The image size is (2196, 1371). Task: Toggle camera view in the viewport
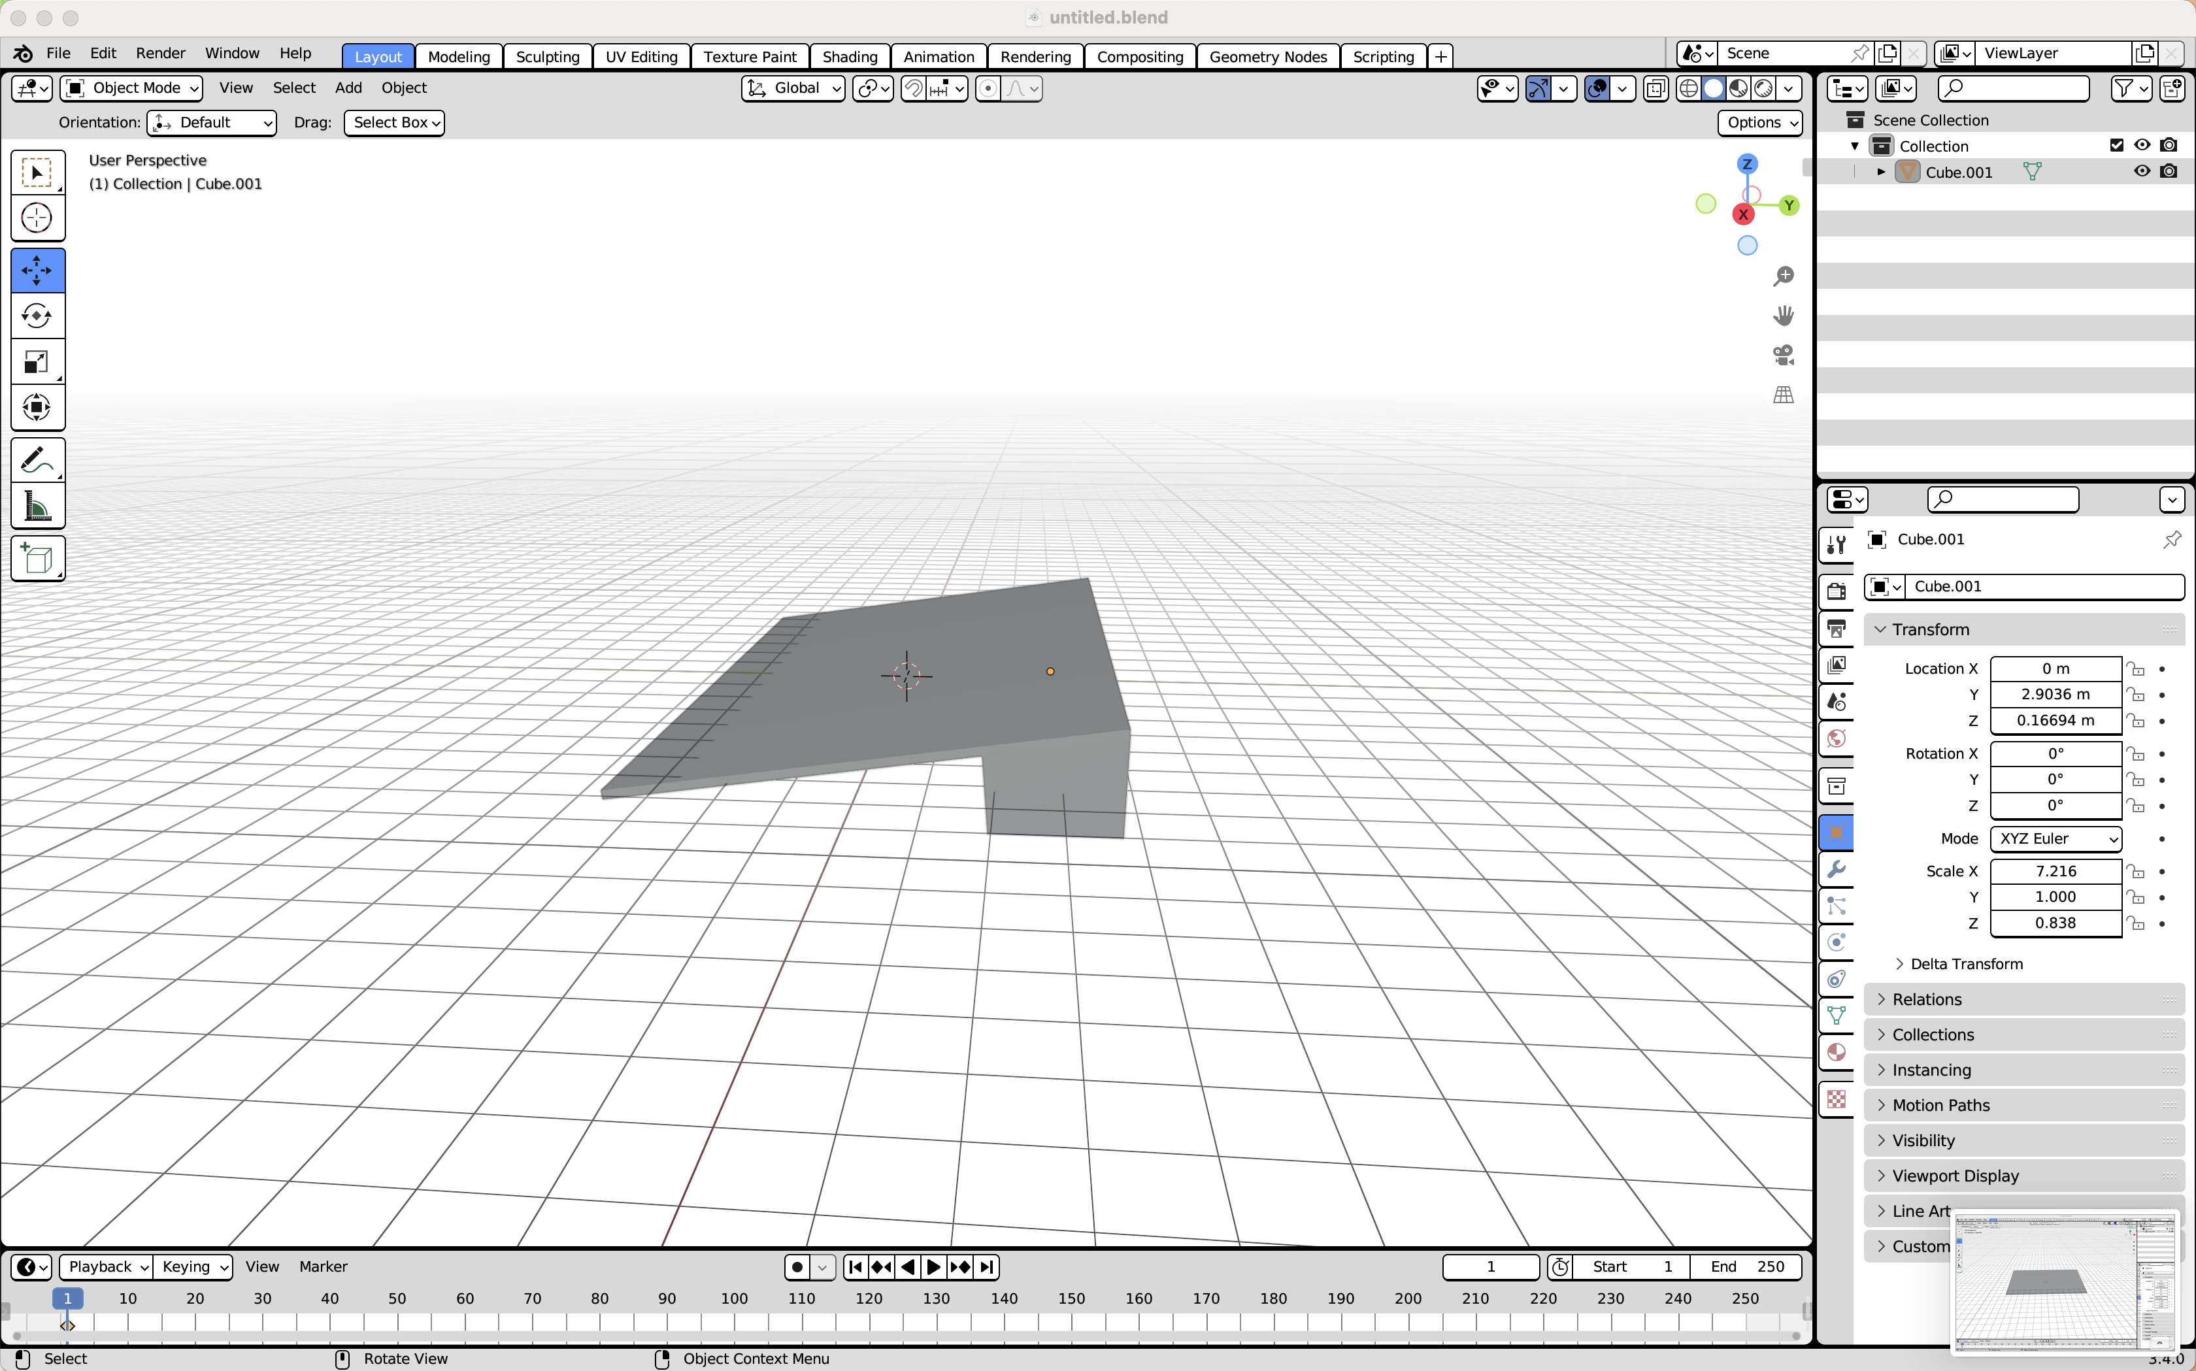click(1782, 355)
